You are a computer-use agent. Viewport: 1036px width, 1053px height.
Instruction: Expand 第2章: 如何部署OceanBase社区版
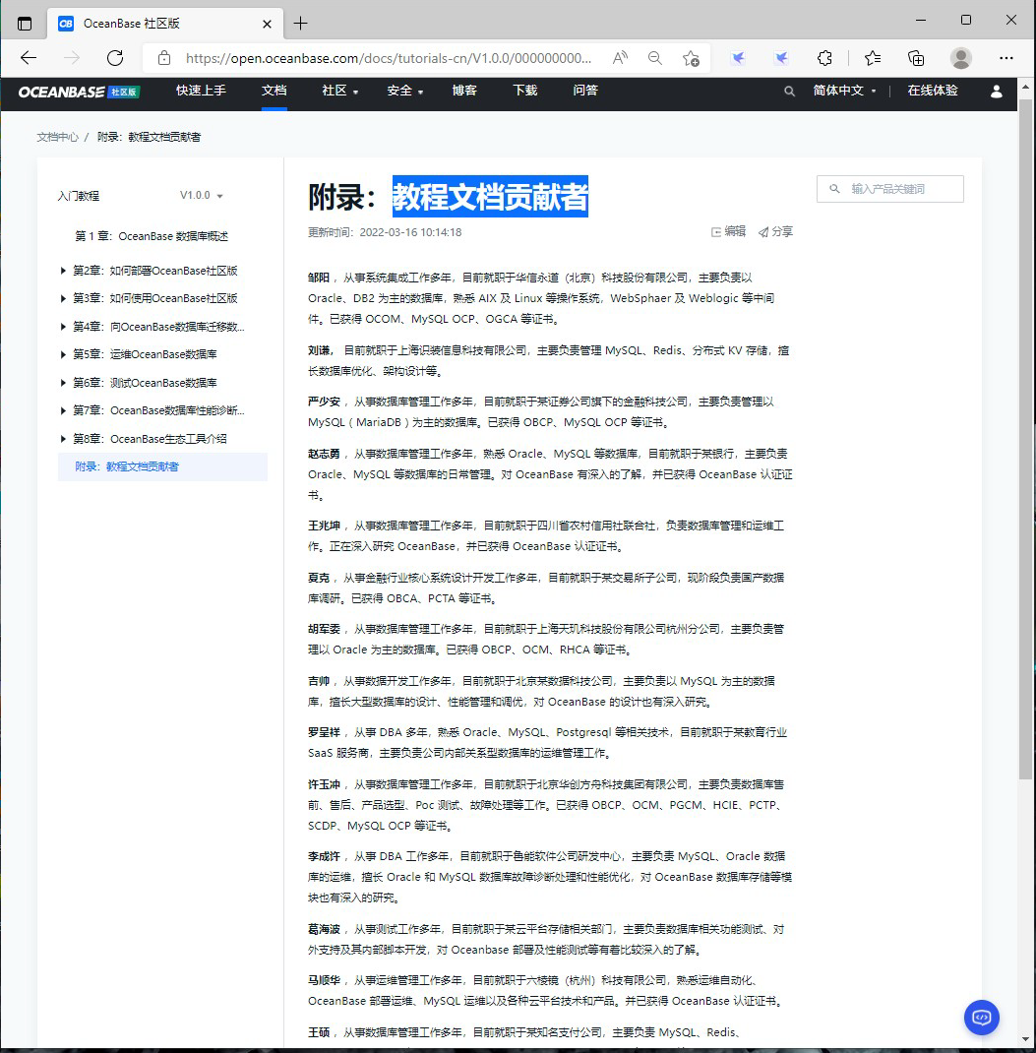click(150, 271)
